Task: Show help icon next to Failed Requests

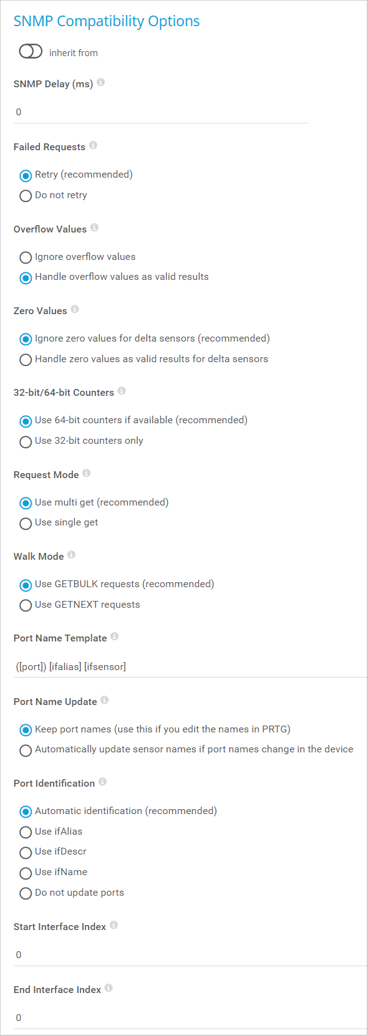Action: pos(93,145)
